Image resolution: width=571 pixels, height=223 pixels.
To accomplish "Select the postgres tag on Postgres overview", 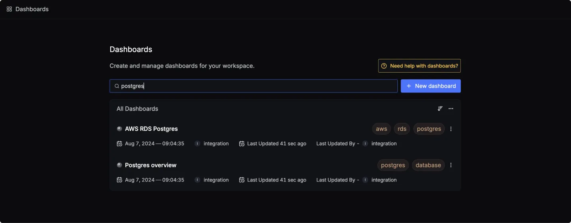I will tap(393, 165).
